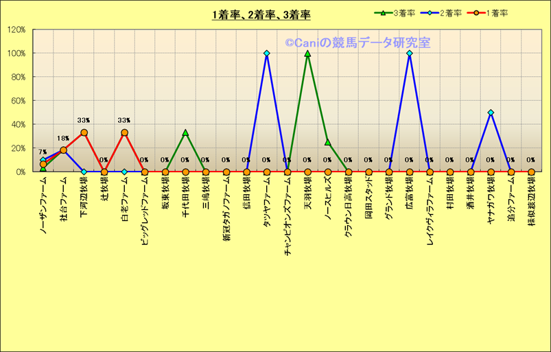Click the 60% label on the vertical axis

tap(18, 101)
